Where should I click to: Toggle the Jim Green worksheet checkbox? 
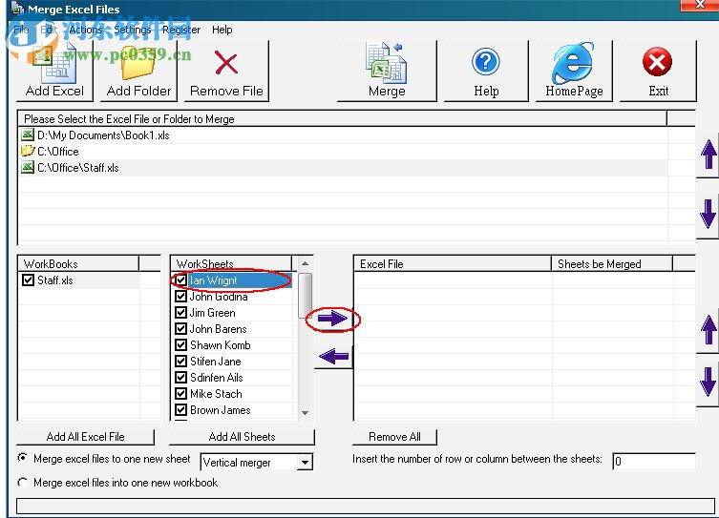(x=181, y=312)
